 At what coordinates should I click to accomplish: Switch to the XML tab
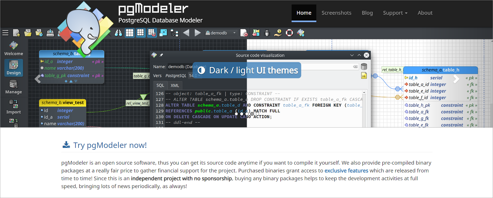tap(175, 85)
